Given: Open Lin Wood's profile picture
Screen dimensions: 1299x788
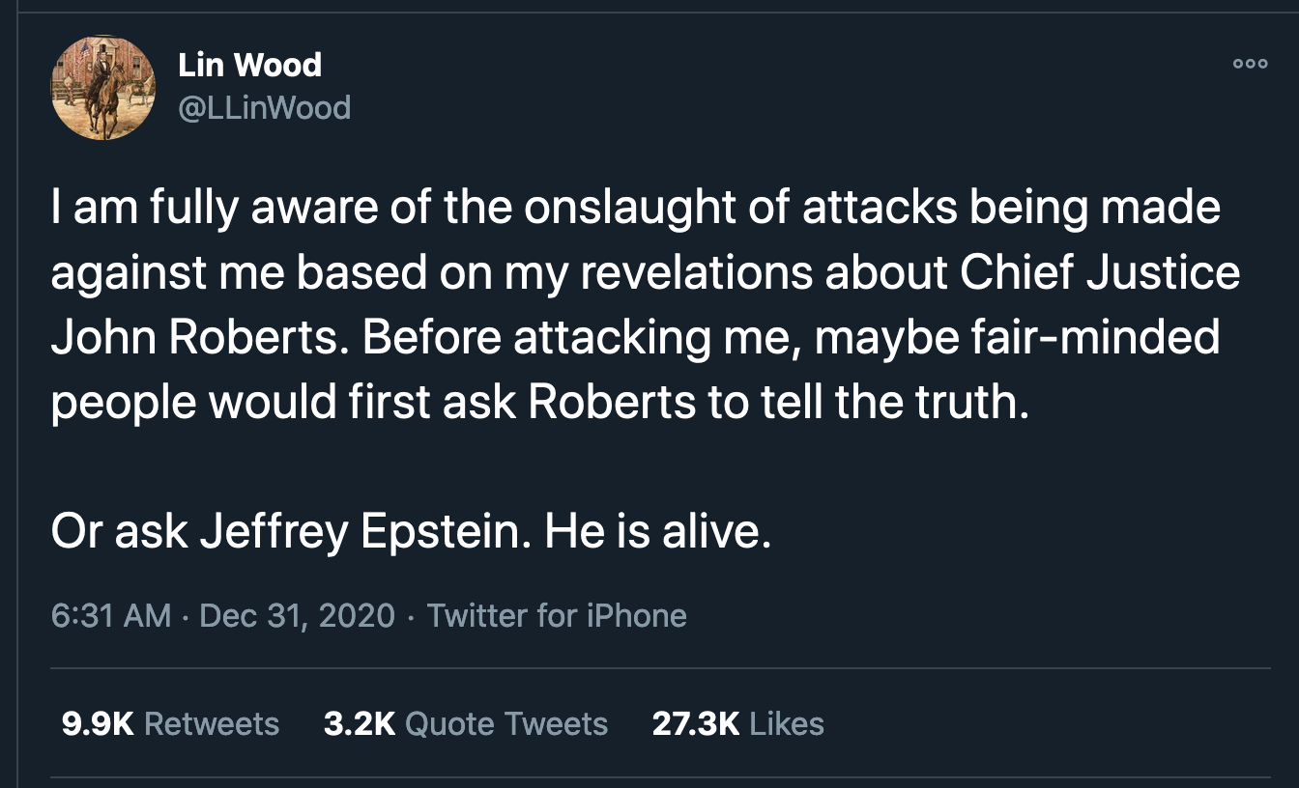Looking at the screenshot, I should coord(102,88).
